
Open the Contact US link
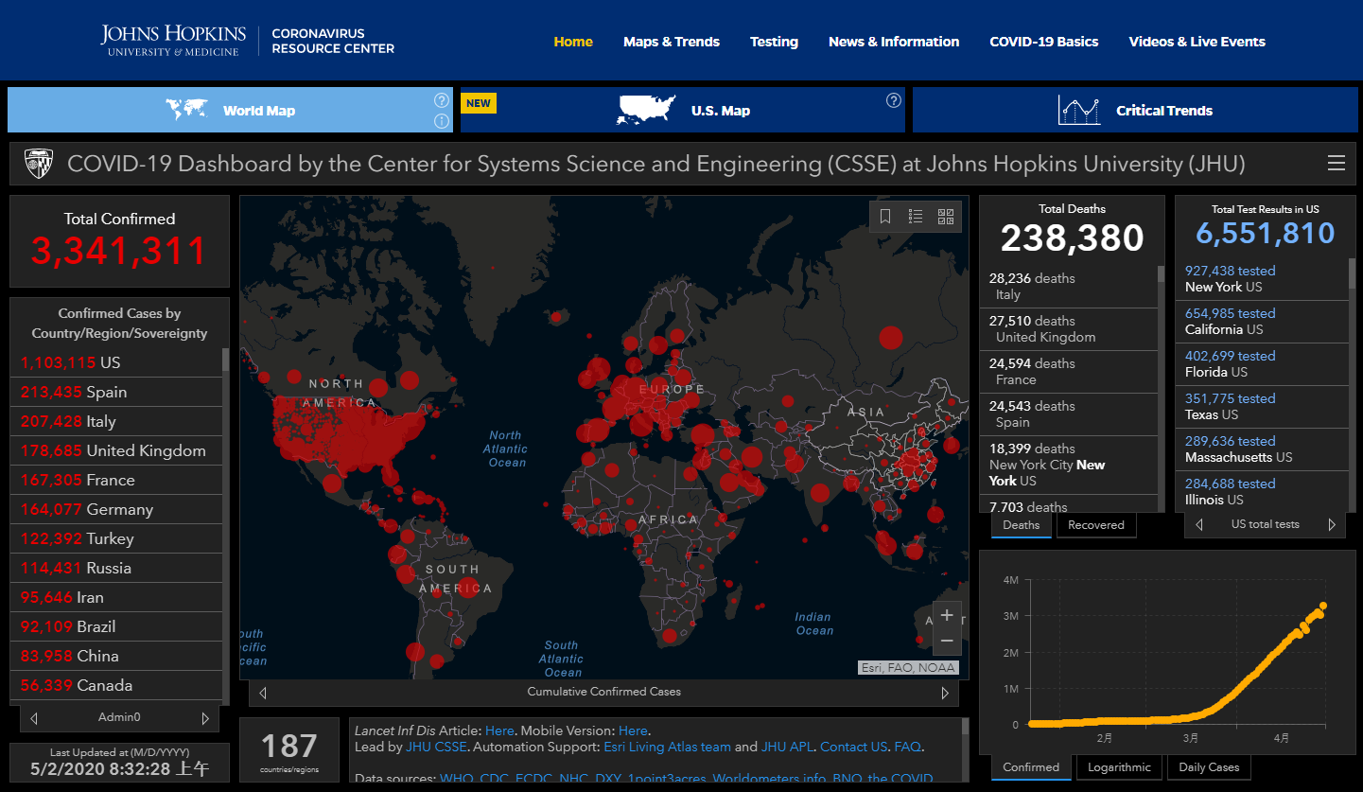854,747
